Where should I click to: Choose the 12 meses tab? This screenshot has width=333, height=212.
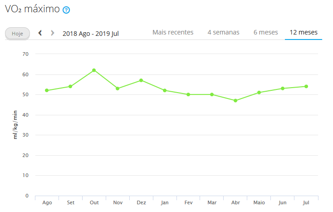304,32
